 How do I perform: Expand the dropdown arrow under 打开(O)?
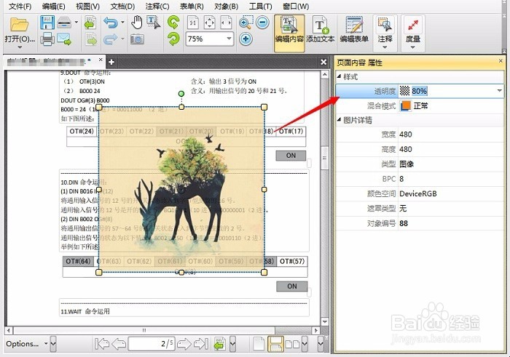(x=20, y=47)
